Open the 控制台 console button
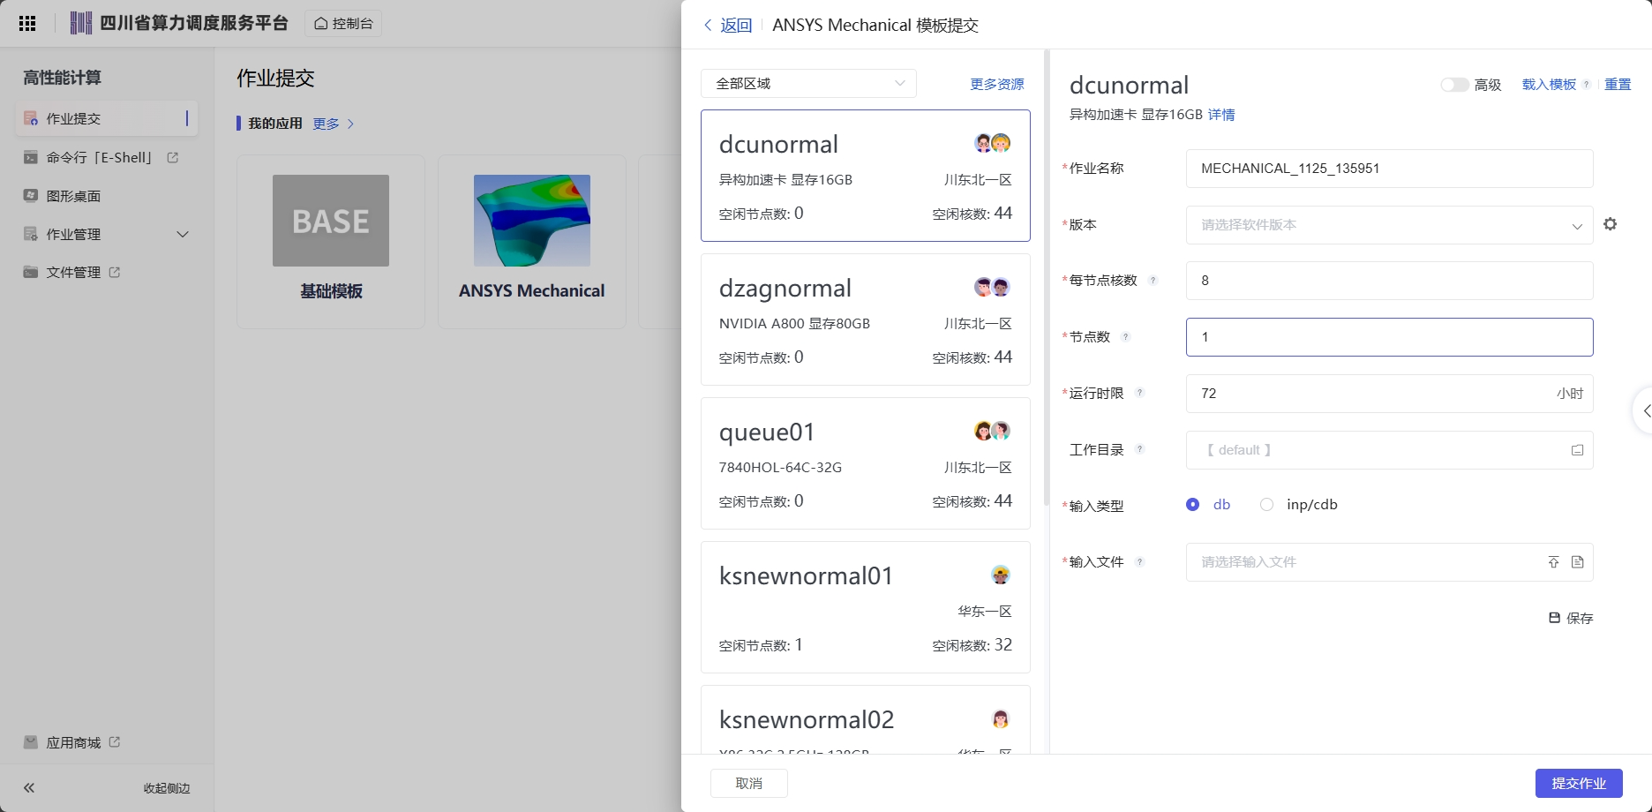1652x812 pixels. [x=344, y=23]
